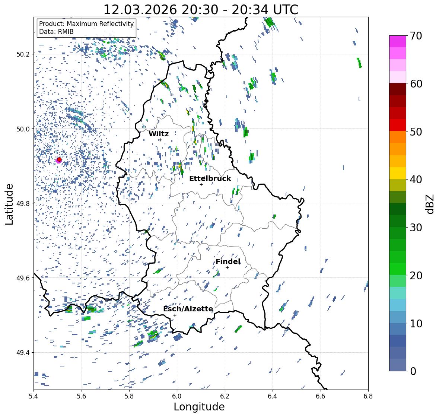
Task: Click the longitude tick label 6.4
Action: (273, 396)
